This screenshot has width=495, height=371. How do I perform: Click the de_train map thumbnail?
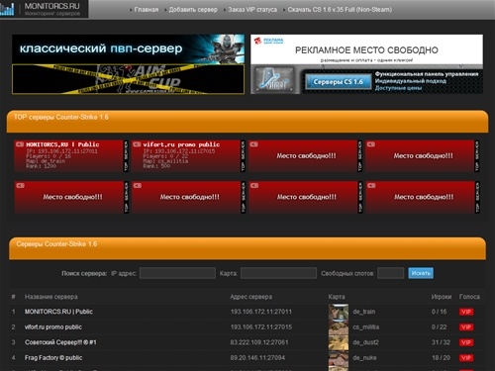[339, 312]
